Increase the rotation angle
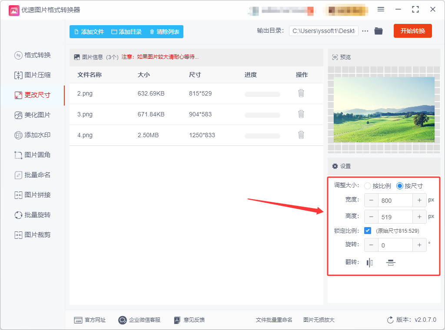 point(419,245)
